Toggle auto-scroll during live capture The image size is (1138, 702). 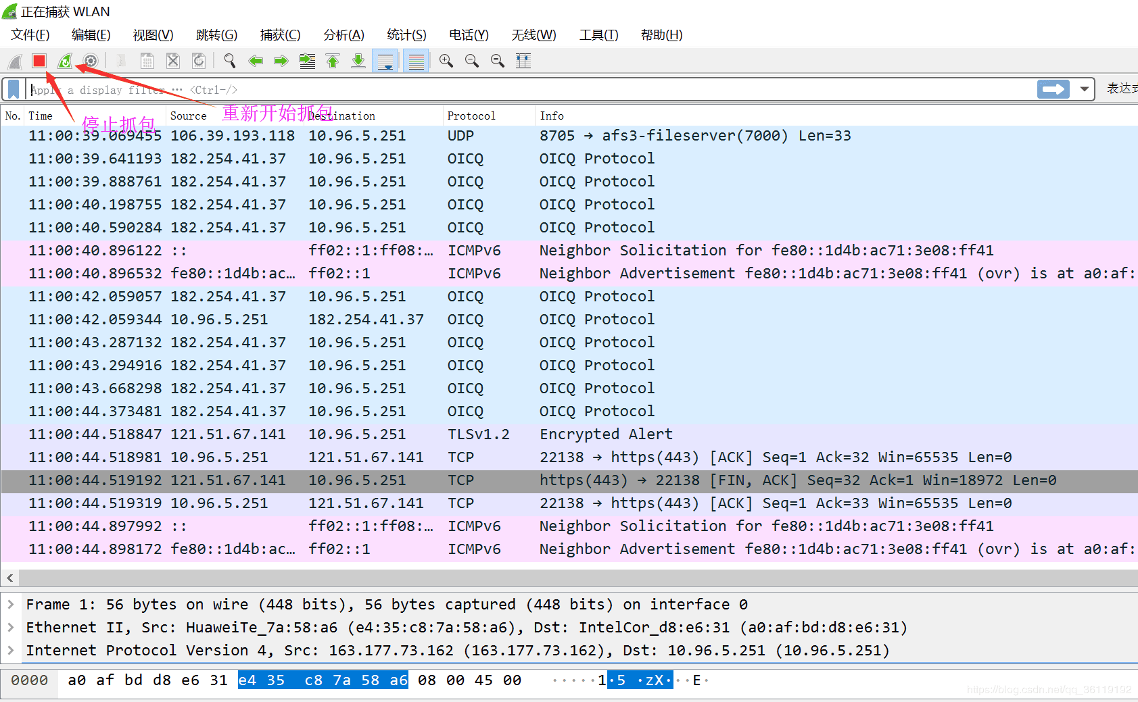(385, 61)
